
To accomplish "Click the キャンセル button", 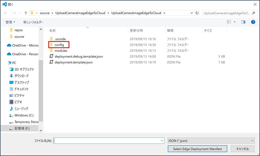I will pyautogui.click(x=243, y=149).
